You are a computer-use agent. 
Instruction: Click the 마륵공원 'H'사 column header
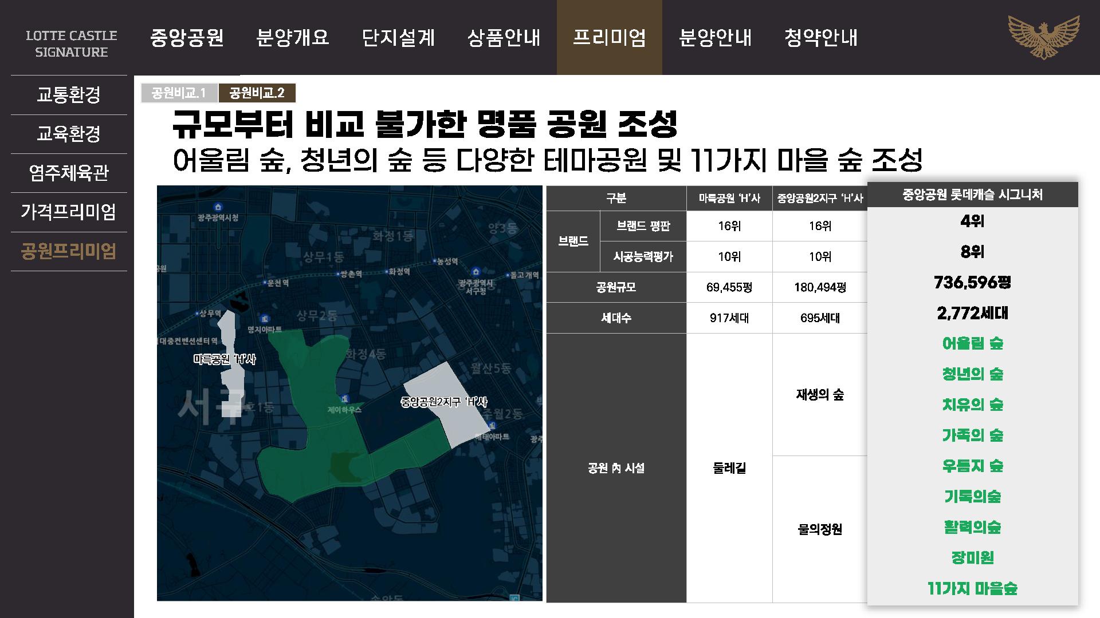pyautogui.click(x=729, y=199)
